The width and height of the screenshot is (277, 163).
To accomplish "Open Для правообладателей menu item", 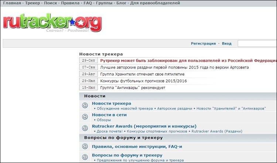I will pos(155,3).
